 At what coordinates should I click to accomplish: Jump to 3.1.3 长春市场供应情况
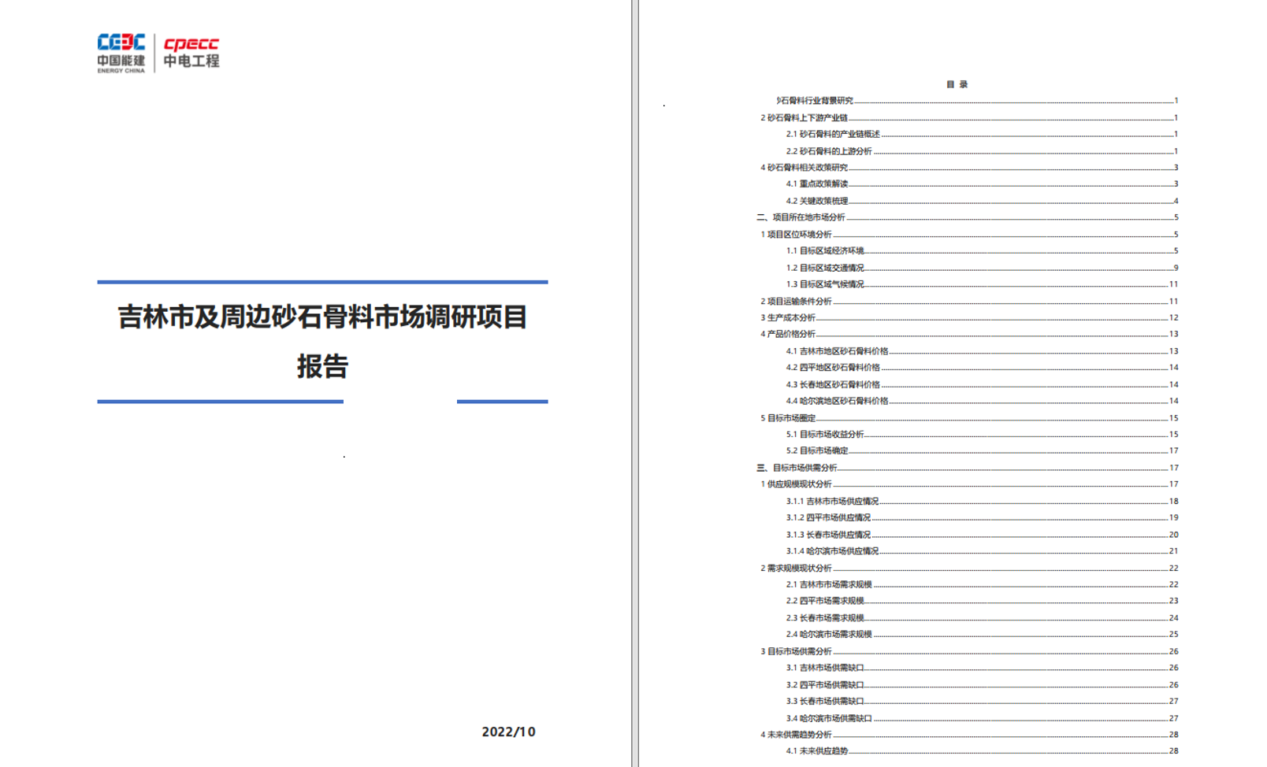[828, 535]
